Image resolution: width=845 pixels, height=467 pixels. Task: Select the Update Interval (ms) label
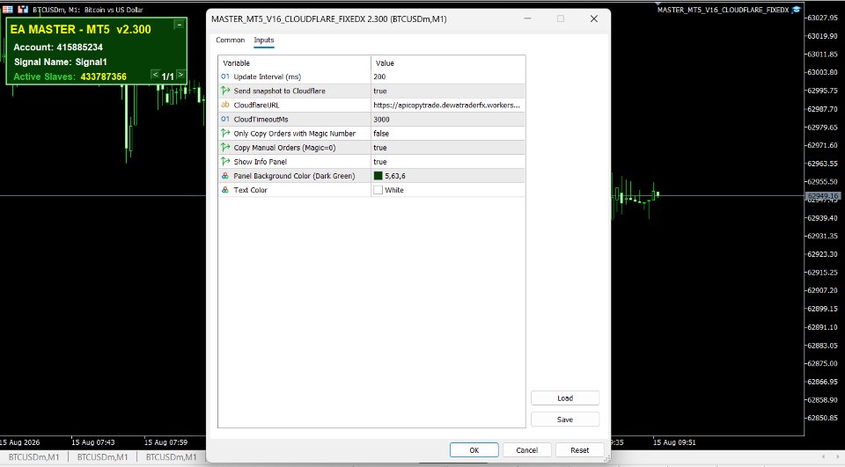click(268, 77)
